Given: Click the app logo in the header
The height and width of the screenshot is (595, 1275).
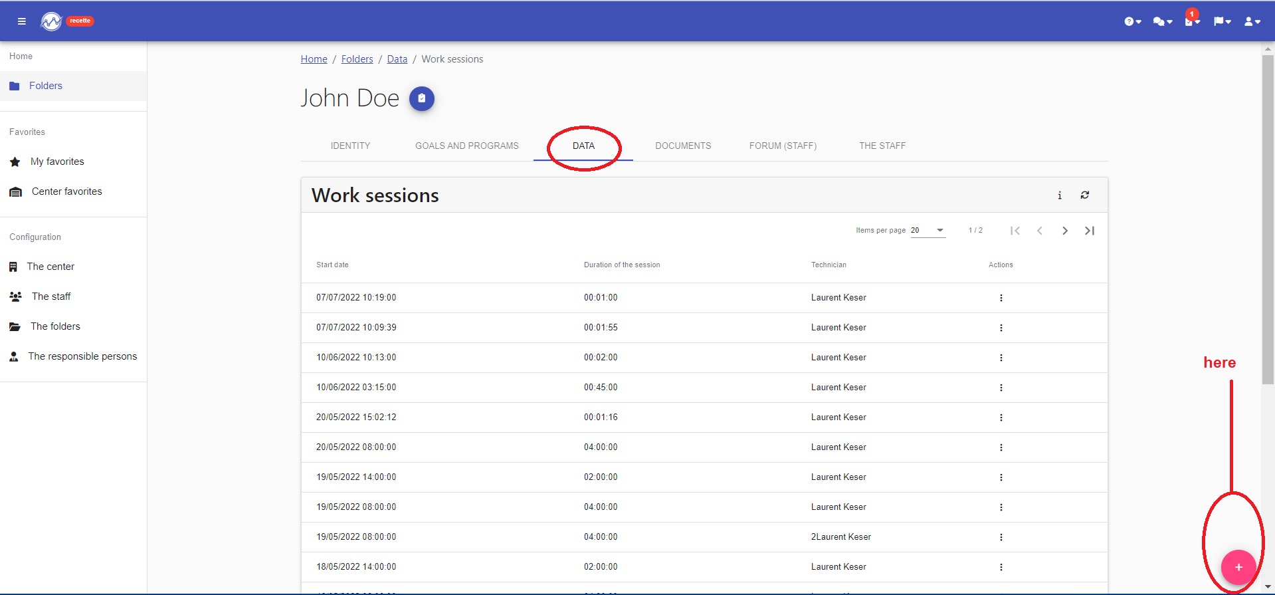Looking at the screenshot, I should pyautogui.click(x=51, y=21).
